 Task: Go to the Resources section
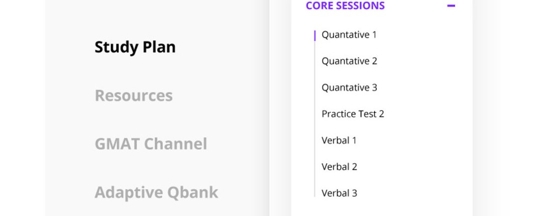pyautogui.click(x=134, y=95)
